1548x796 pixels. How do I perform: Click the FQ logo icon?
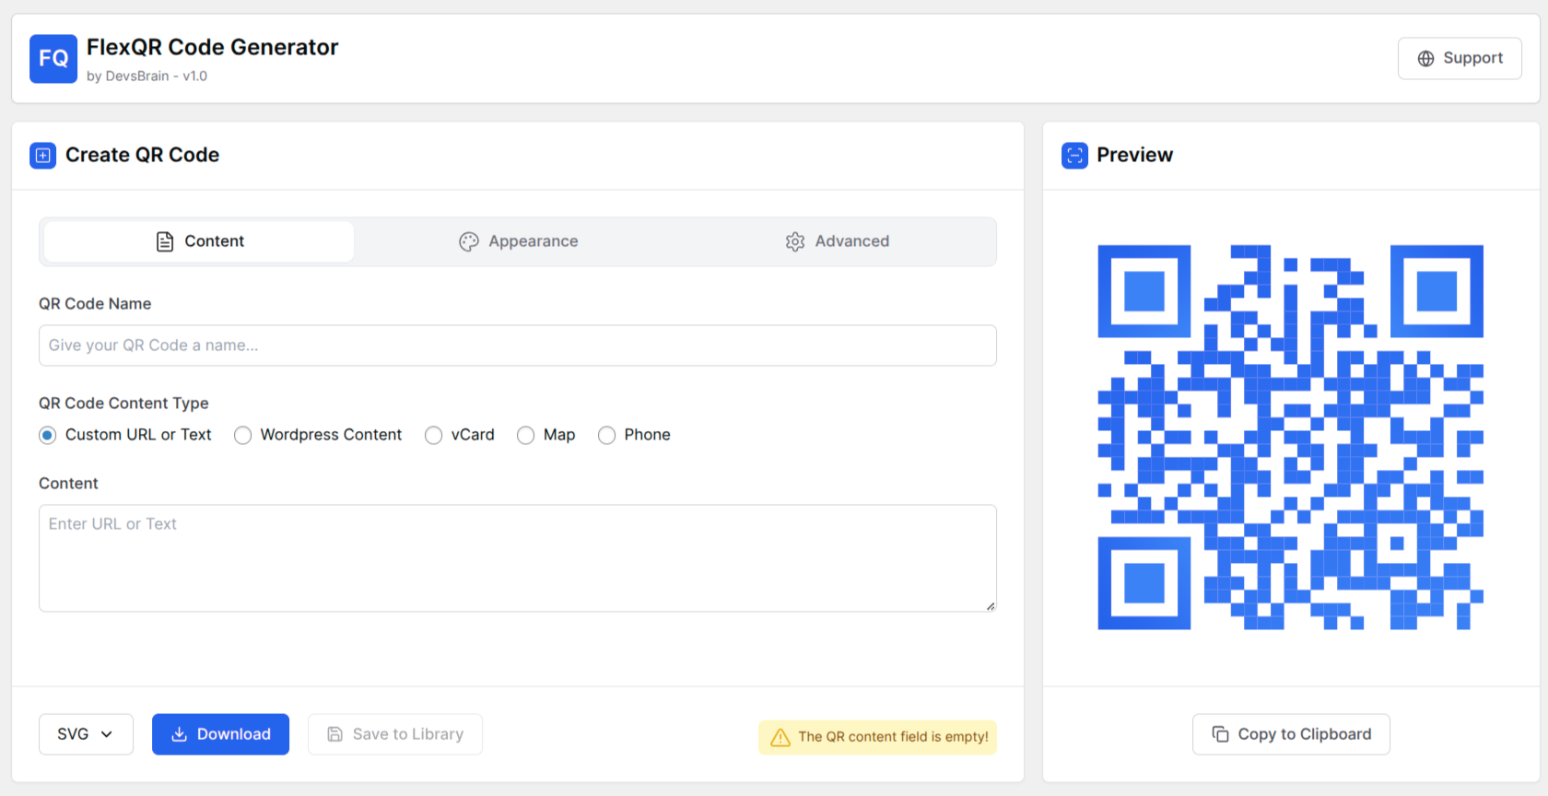(53, 59)
